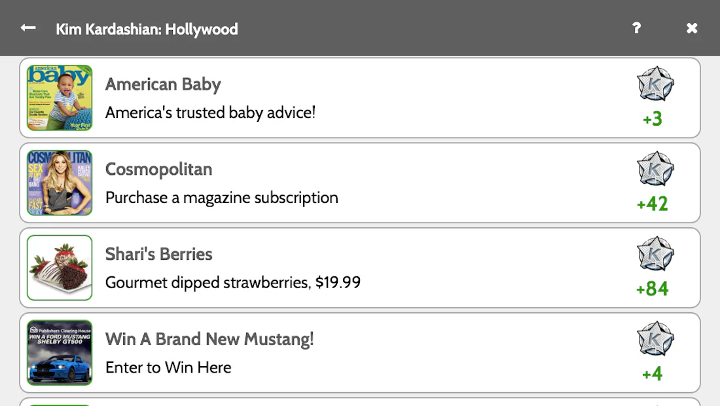This screenshot has width=720, height=406.
Task: Open the American Baby magazine cover thumbnail
Action: coord(60,98)
